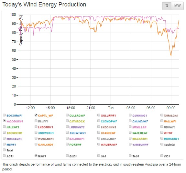Filter by ACT1 region
The height and width of the screenshot is (173, 186).
tap(4, 156)
